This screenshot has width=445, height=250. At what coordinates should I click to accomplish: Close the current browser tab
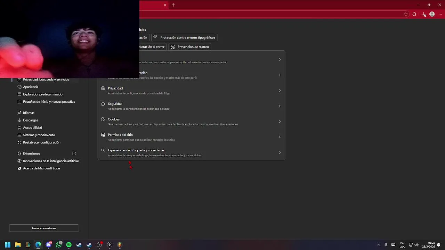pos(165,5)
